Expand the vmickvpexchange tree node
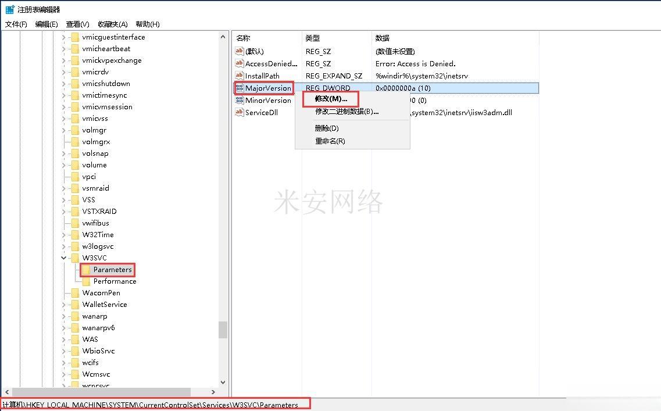The height and width of the screenshot is (411, 661). pyautogui.click(x=63, y=60)
